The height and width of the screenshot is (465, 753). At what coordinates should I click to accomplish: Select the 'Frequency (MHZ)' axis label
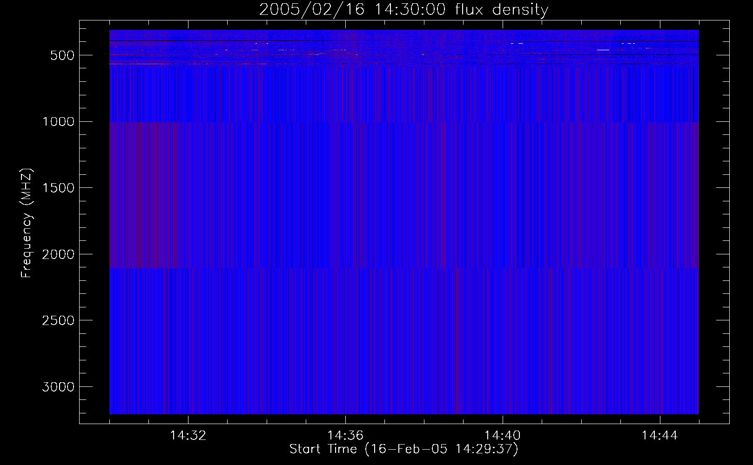click(x=27, y=223)
